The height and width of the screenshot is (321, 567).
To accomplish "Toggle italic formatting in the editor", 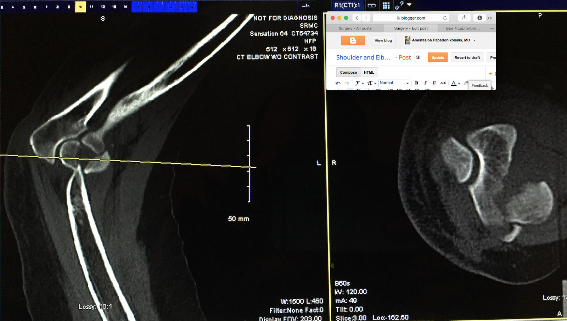I will point(425,83).
